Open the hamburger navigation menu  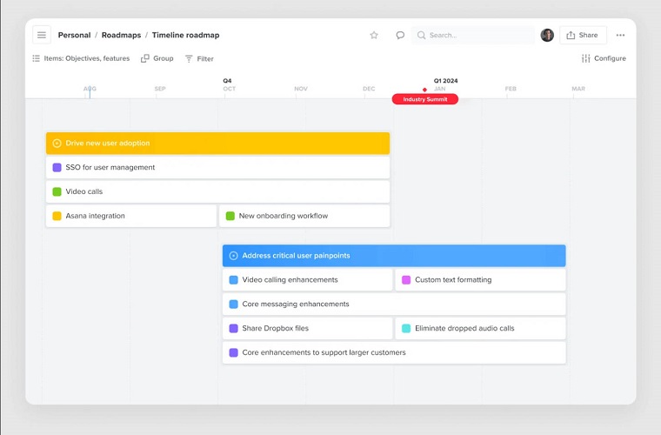tap(42, 35)
